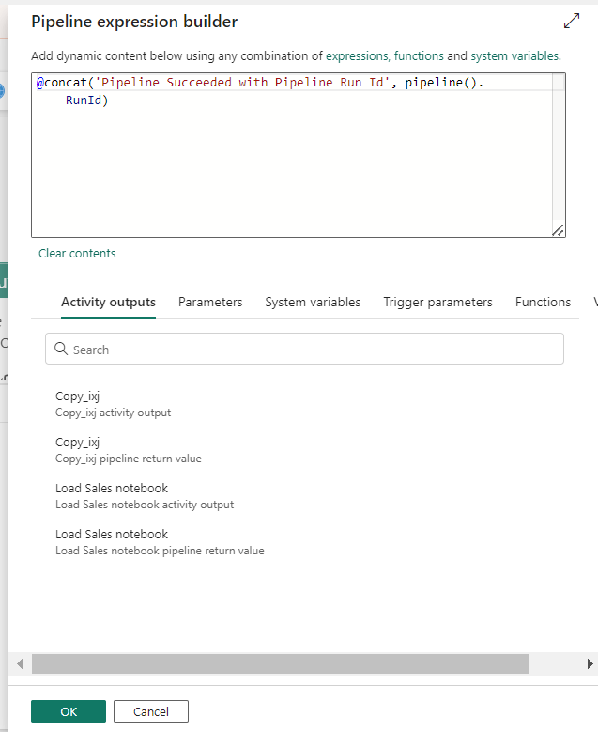
Task: Confirm with the OK button
Action: [x=69, y=711]
